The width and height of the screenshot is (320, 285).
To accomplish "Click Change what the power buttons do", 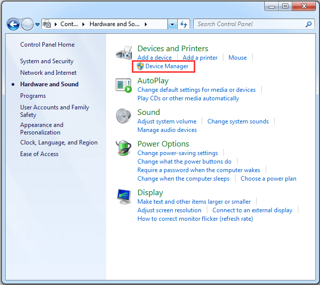I will [x=185, y=162].
